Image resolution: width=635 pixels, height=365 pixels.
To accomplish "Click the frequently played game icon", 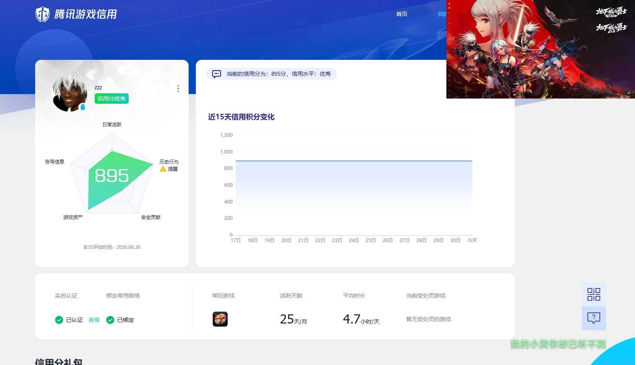I will [x=220, y=319].
